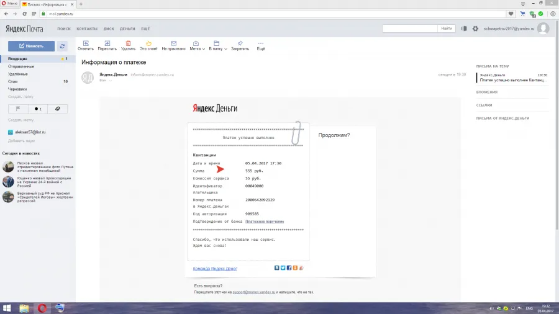Open the Отправленные sent folder
This screenshot has height=314, width=559.
pos(21,66)
